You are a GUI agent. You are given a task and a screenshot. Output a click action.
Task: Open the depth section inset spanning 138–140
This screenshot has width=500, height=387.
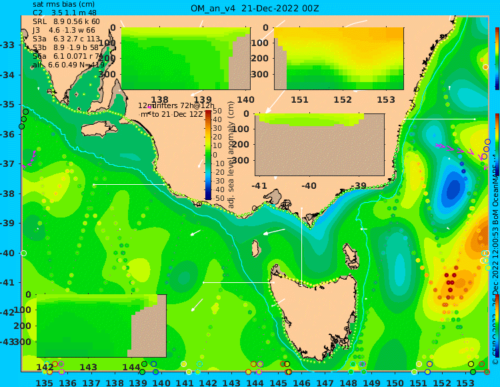(185, 59)
